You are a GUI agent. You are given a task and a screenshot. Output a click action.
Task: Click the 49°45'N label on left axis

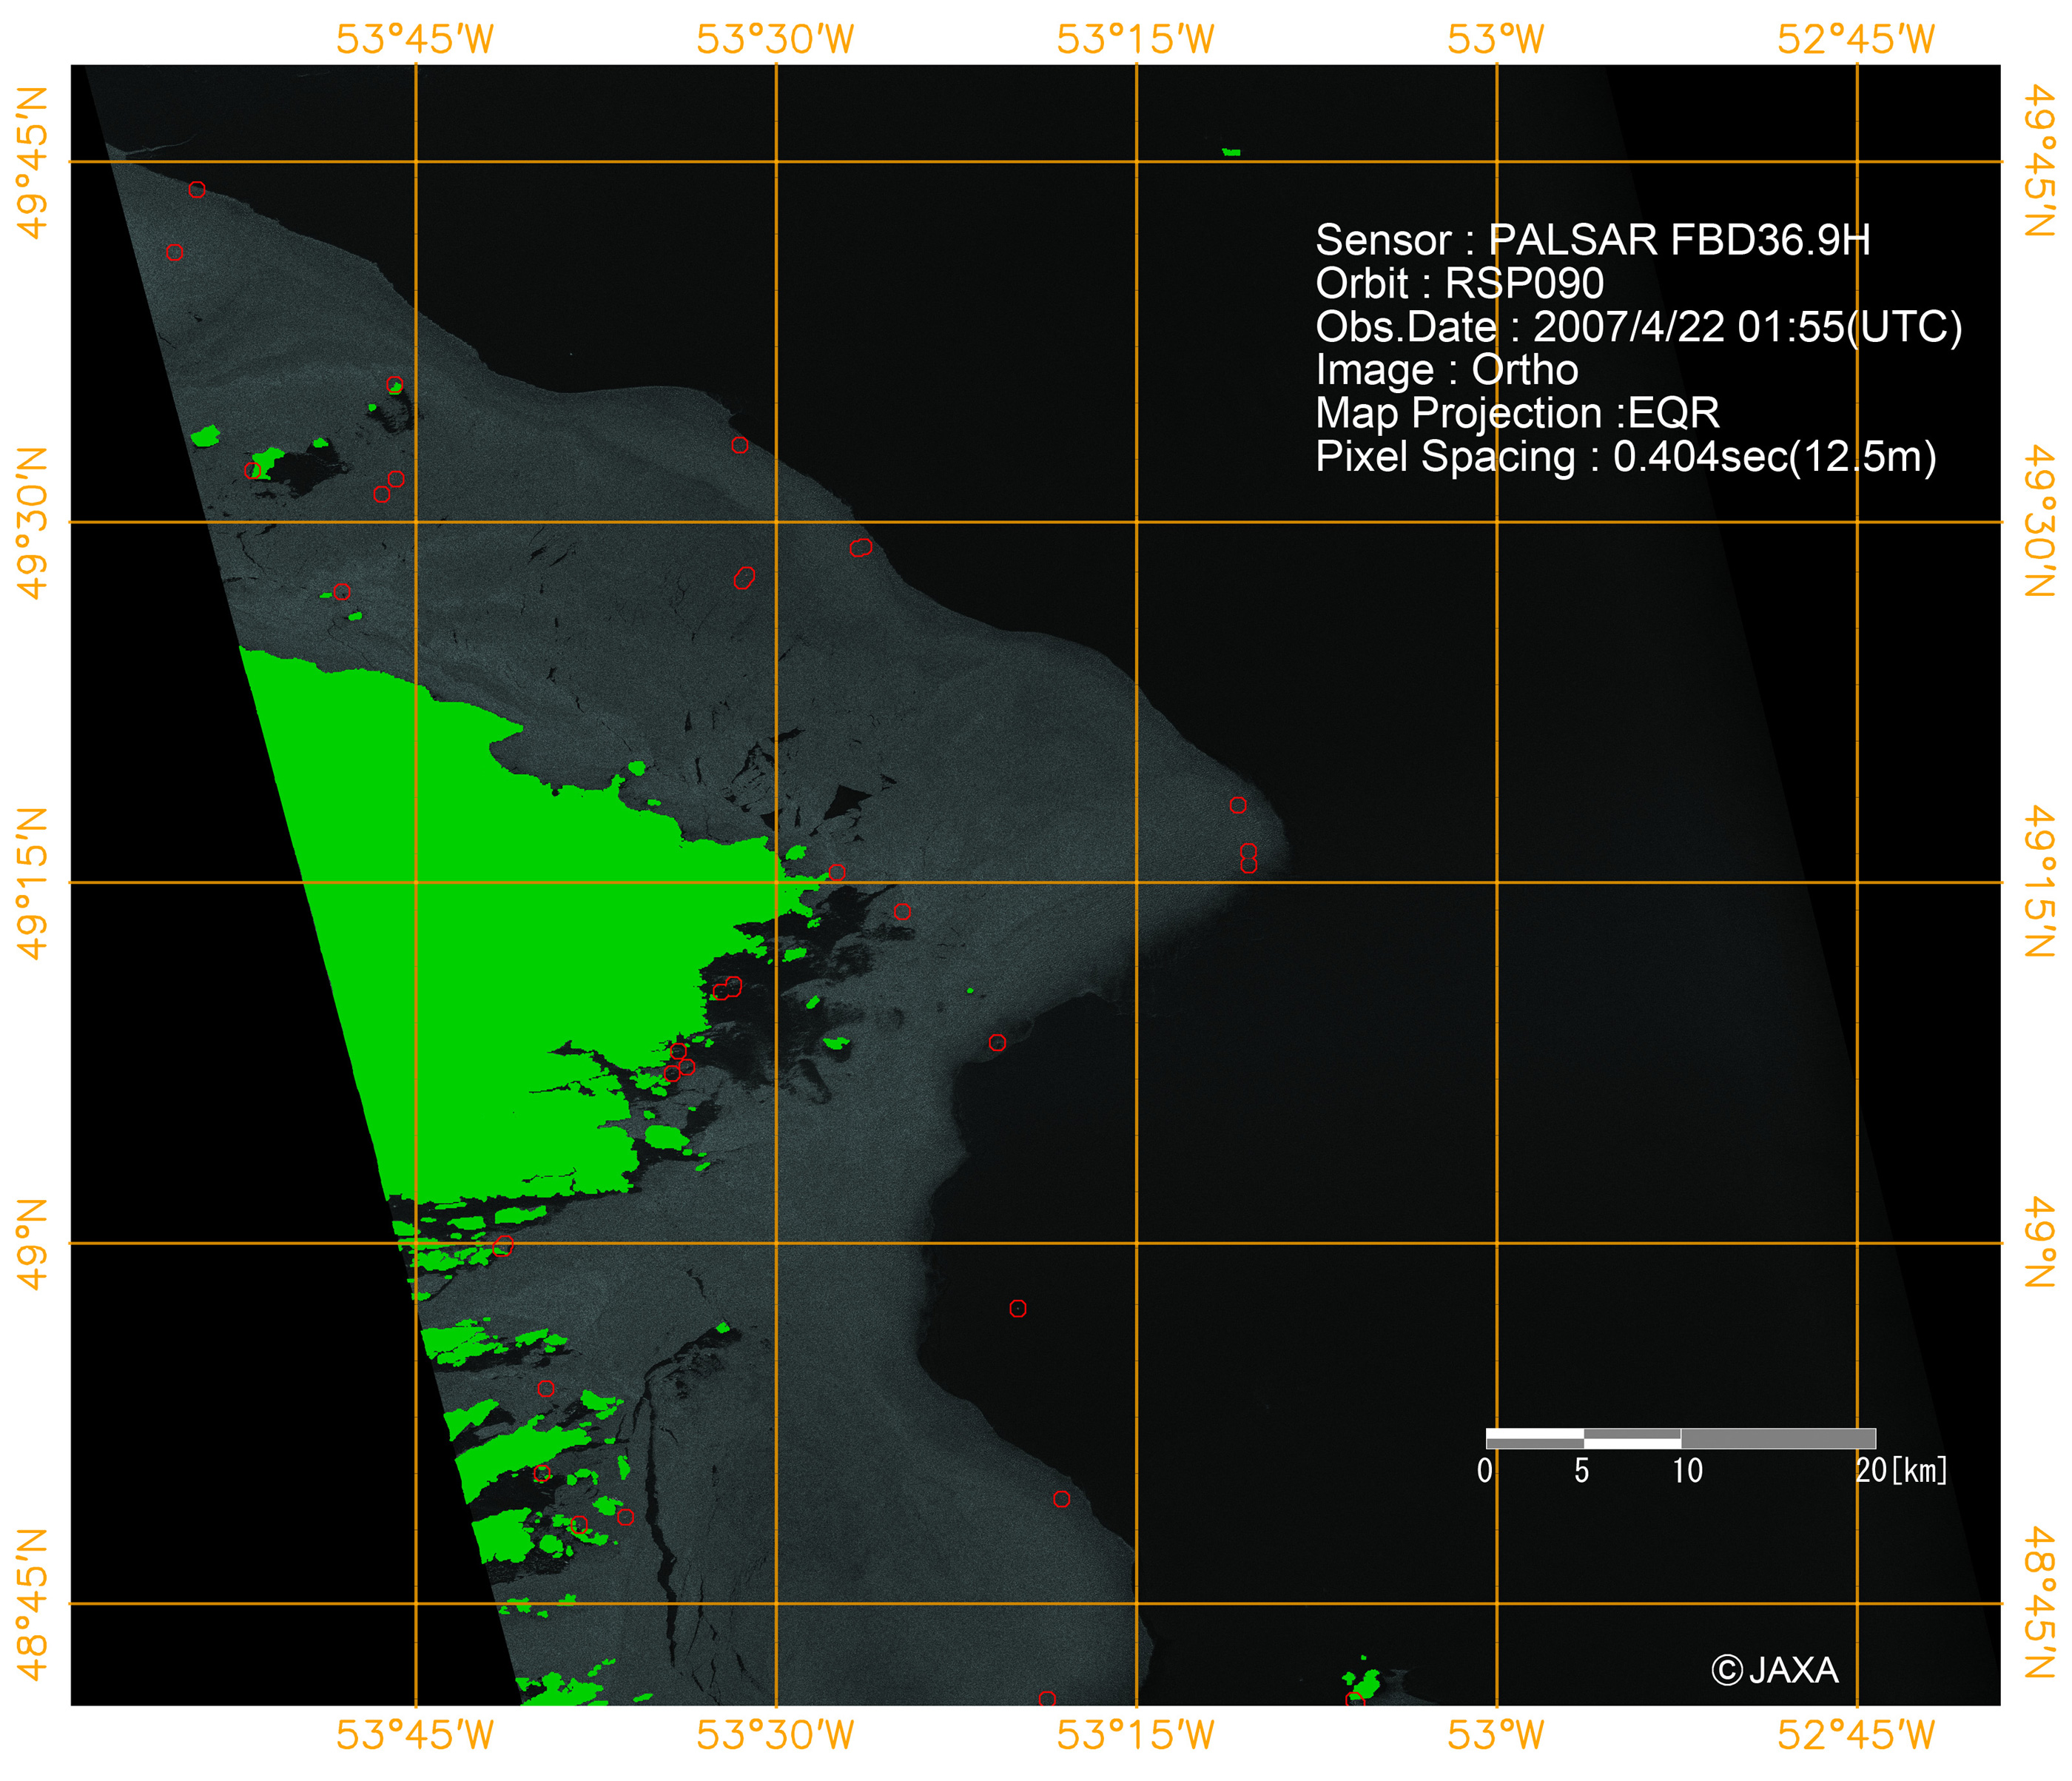click(x=32, y=162)
